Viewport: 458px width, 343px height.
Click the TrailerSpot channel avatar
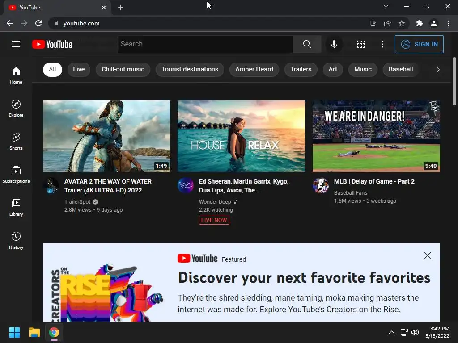(x=51, y=185)
